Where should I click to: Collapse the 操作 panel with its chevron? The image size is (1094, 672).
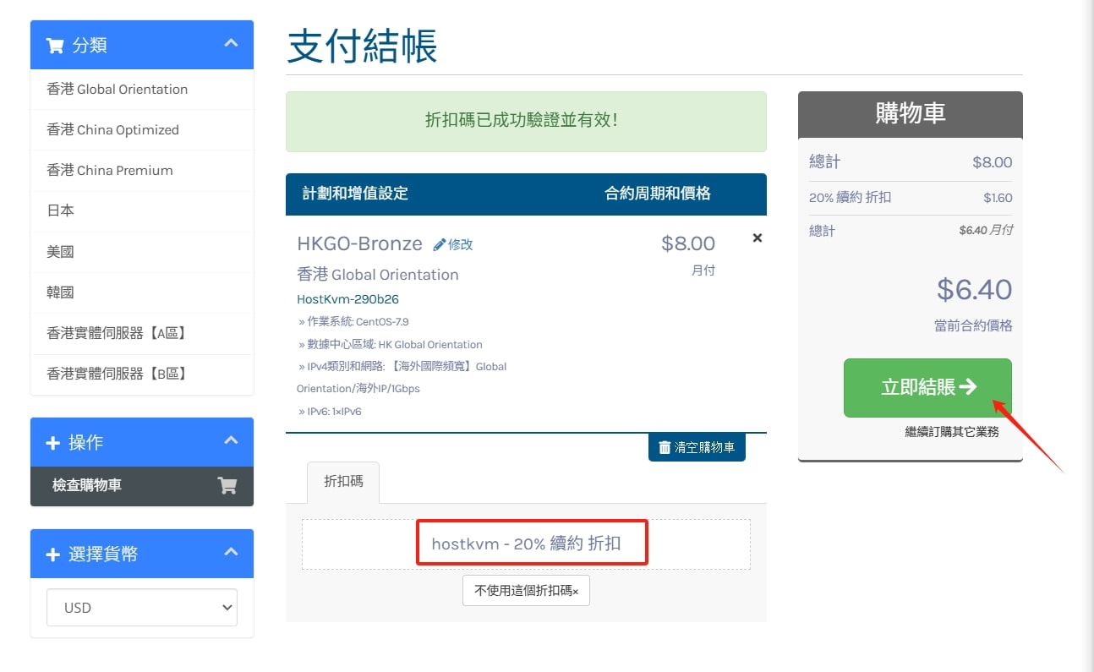(231, 441)
